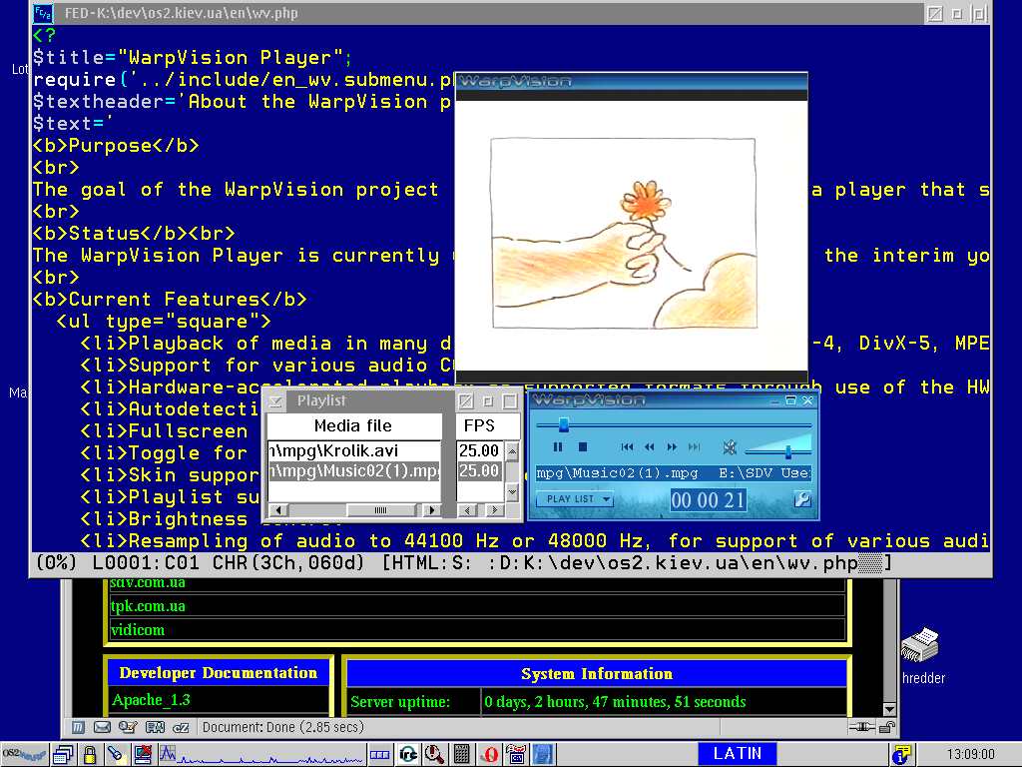Open the PLAY LIST dropdown button
This screenshot has width=1022, height=767.
coord(574,499)
